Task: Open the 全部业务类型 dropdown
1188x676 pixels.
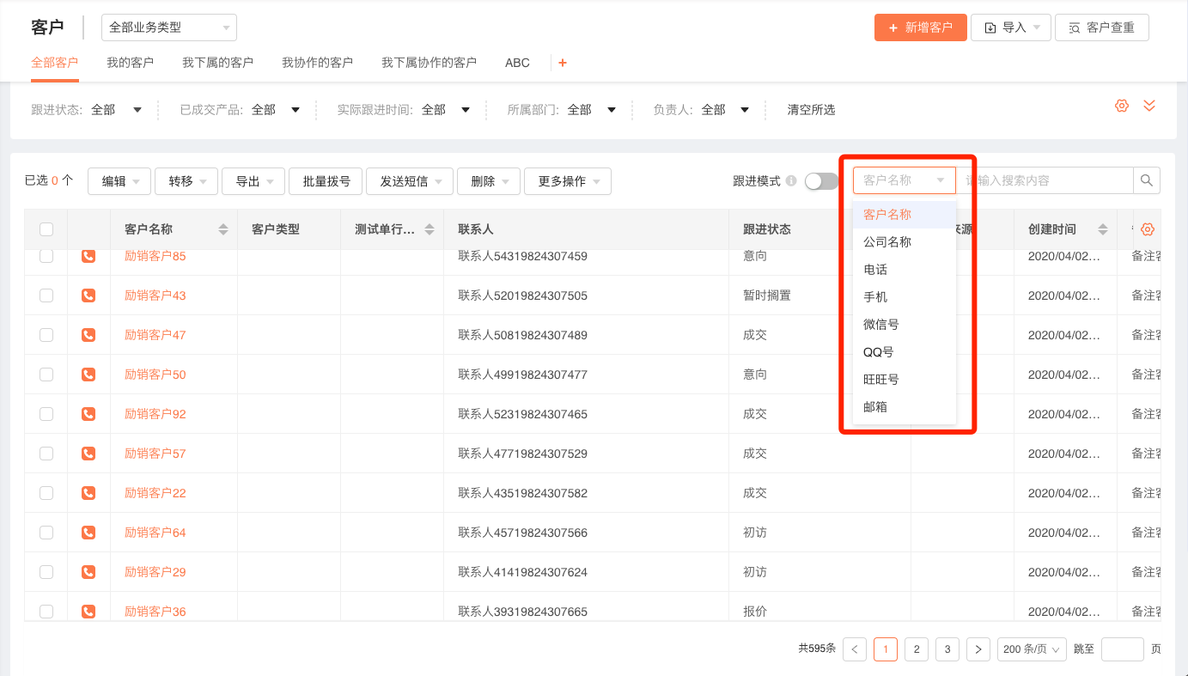Action: tap(169, 27)
